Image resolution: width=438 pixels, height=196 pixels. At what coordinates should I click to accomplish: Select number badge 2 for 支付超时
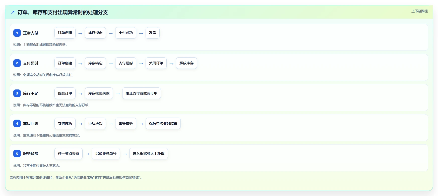coord(17,63)
